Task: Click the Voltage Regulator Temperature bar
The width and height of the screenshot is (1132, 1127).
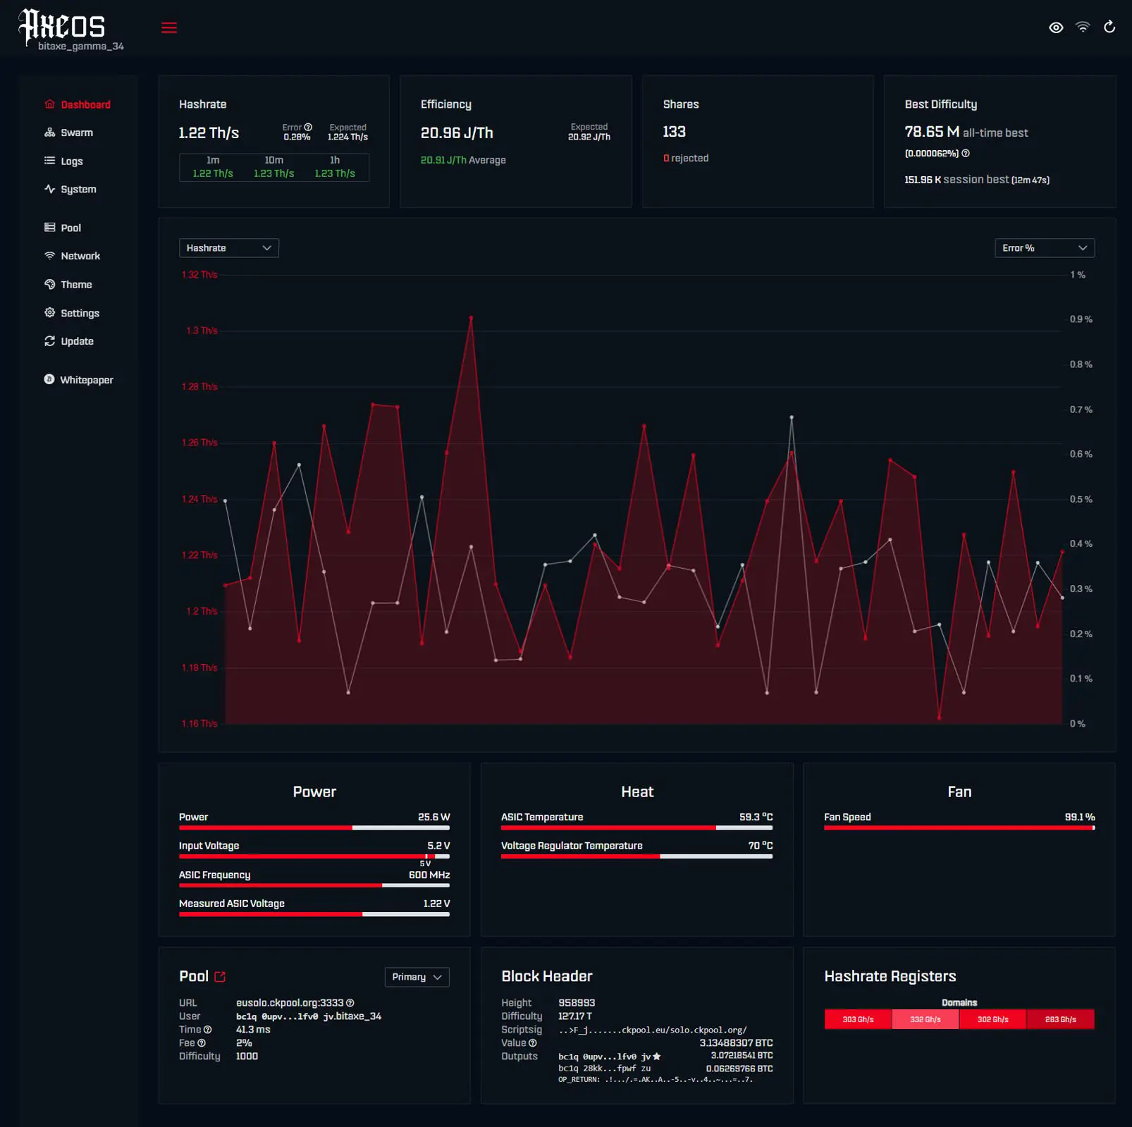Action: (x=637, y=856)
